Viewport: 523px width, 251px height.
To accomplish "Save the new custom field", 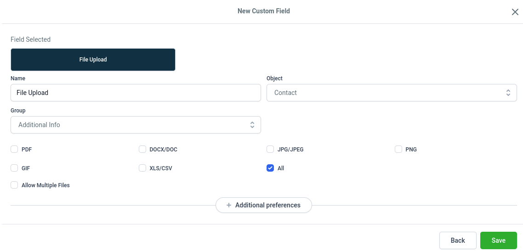I will coord(498,240).
